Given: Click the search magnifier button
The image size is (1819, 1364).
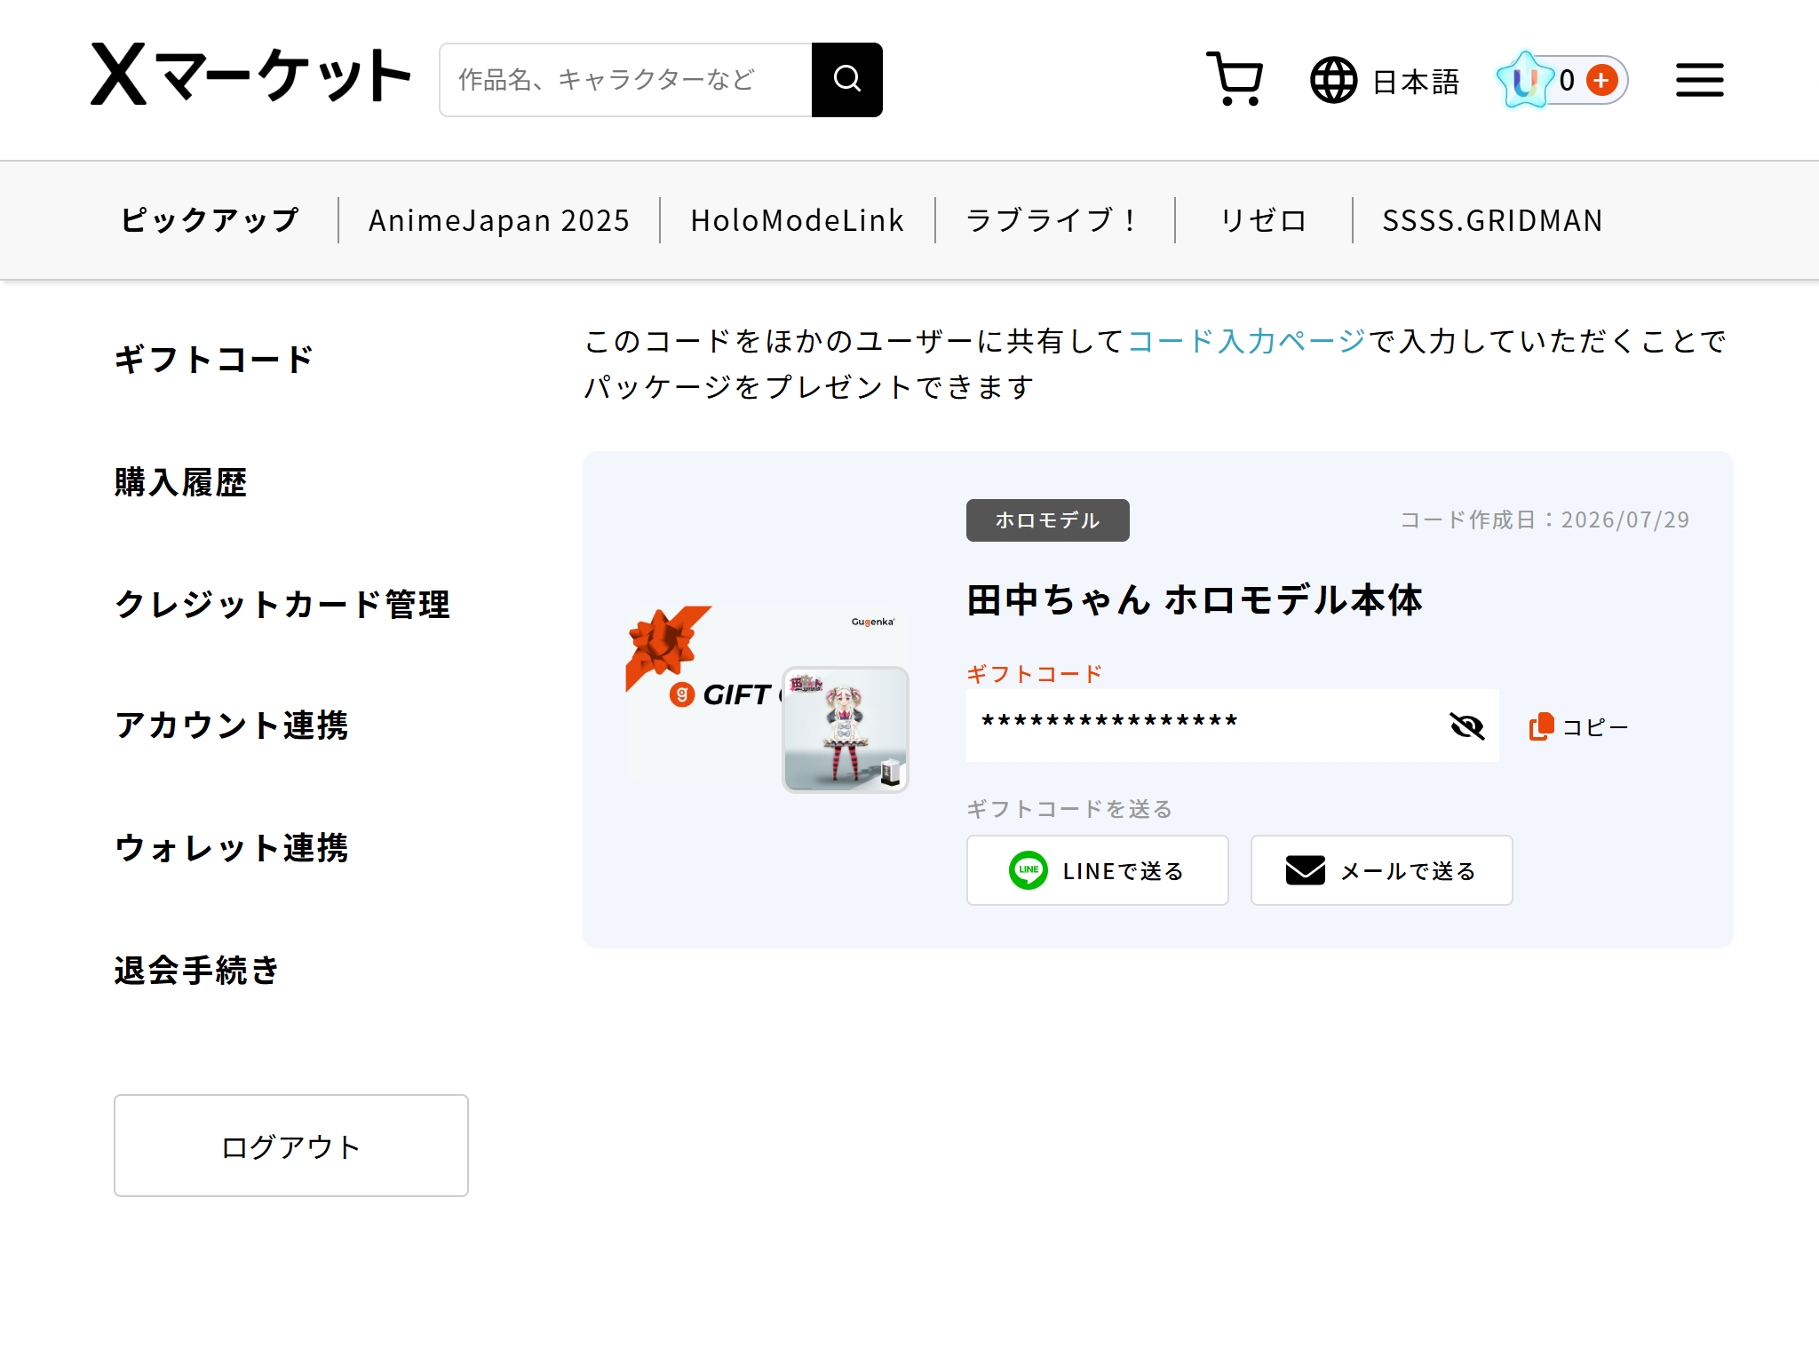Looking at the screenshot, I should (847, 80).
